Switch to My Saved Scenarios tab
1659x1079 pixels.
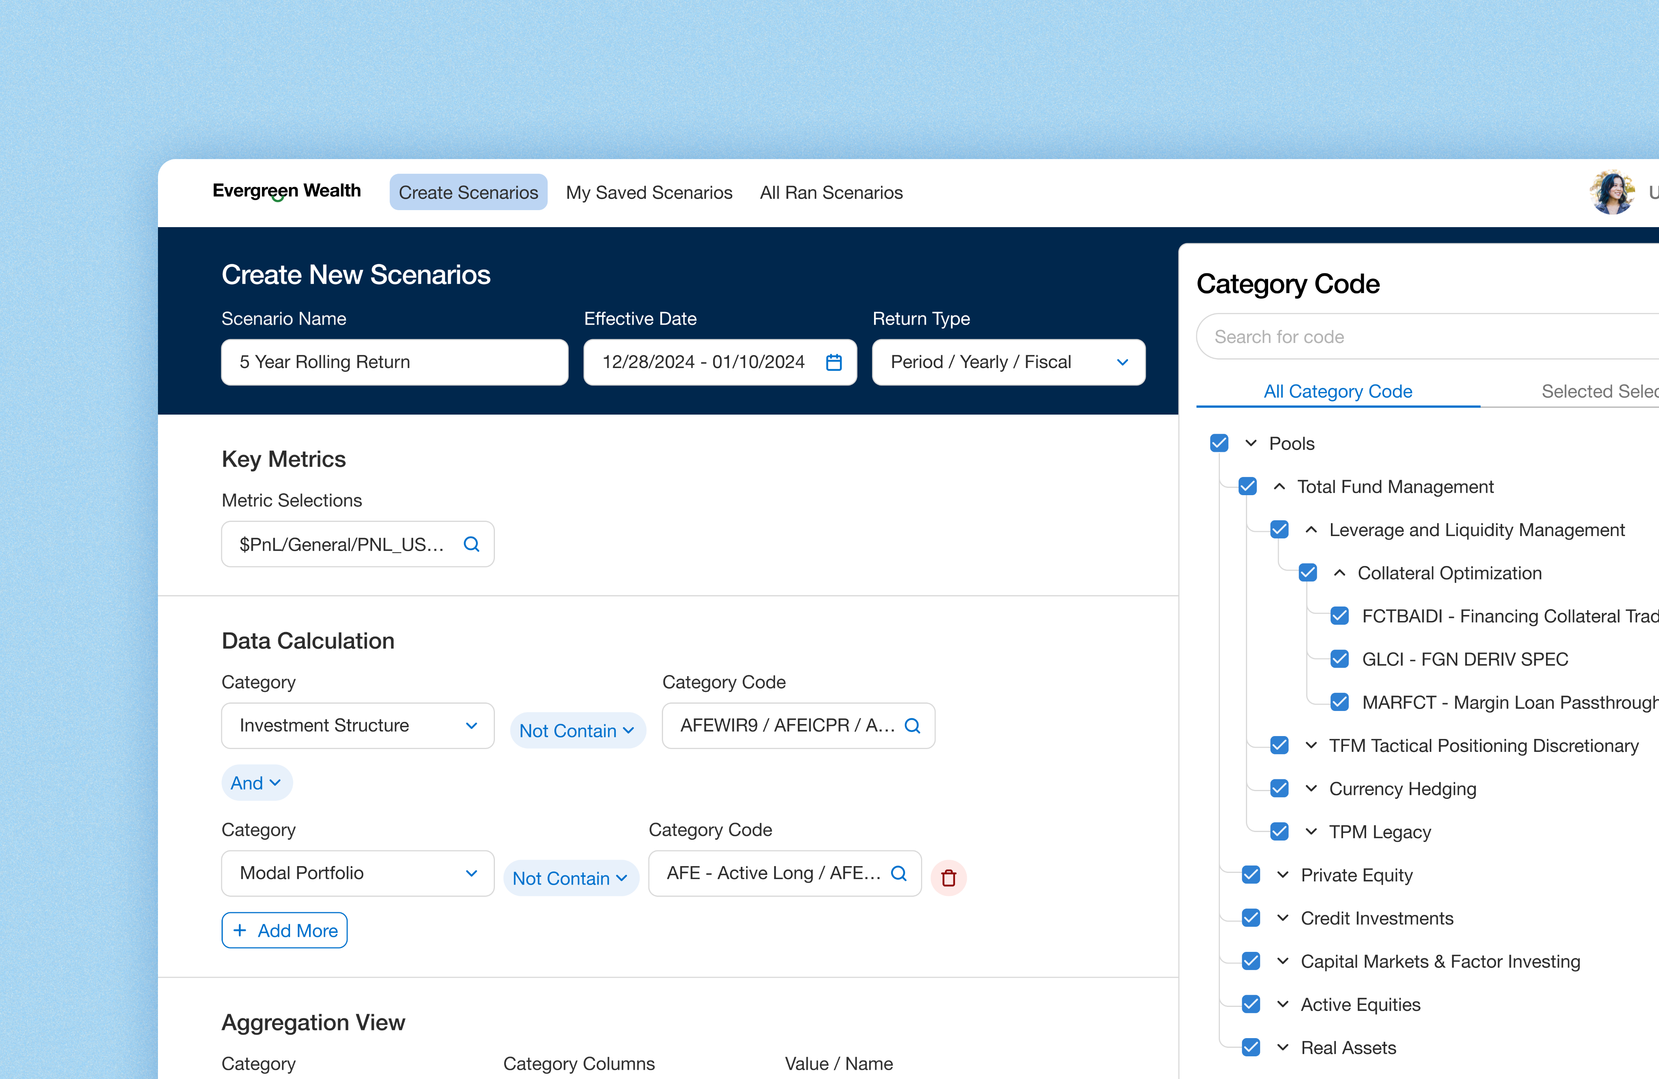648,192
